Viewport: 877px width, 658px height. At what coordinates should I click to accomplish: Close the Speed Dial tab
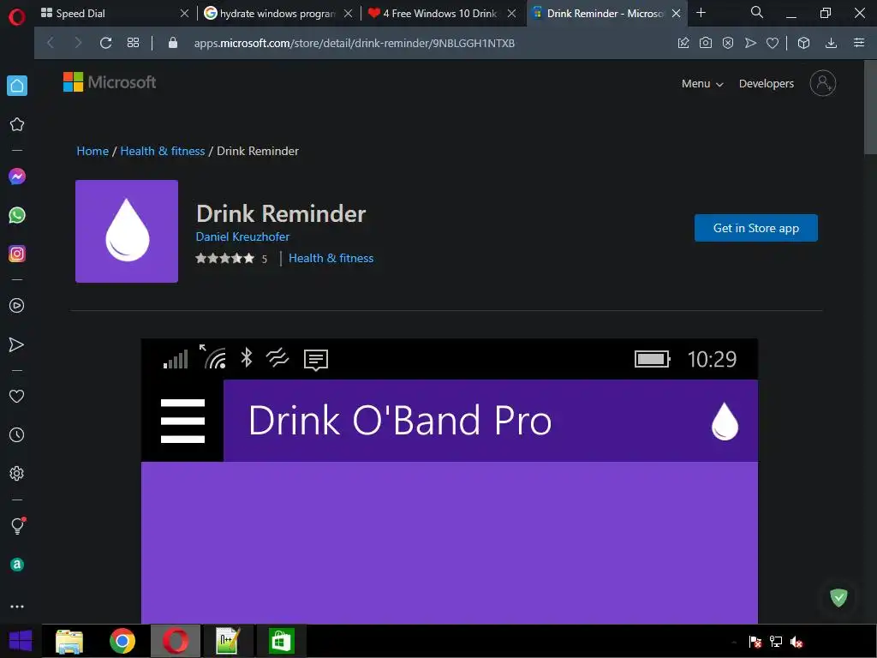click(x=184, y=14)
